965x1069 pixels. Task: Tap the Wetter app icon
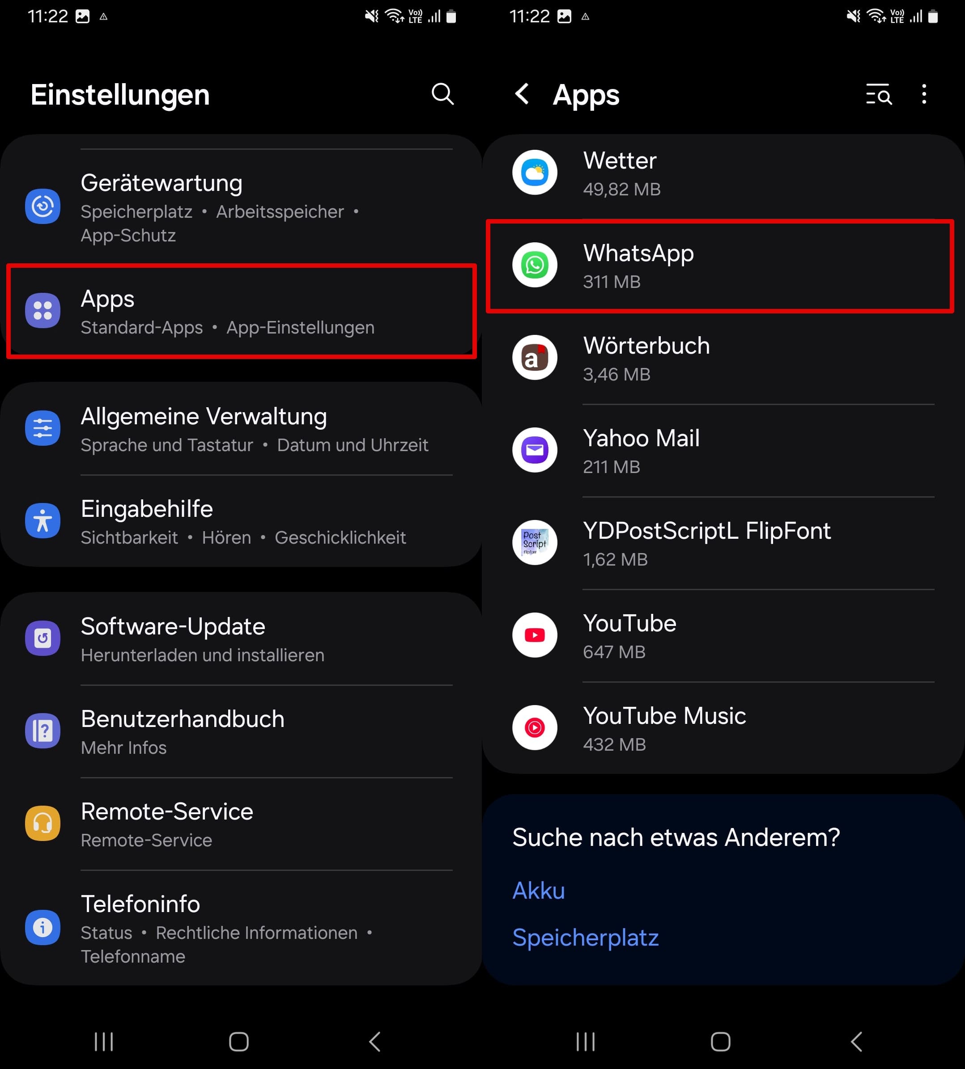[x=535, y=172]
